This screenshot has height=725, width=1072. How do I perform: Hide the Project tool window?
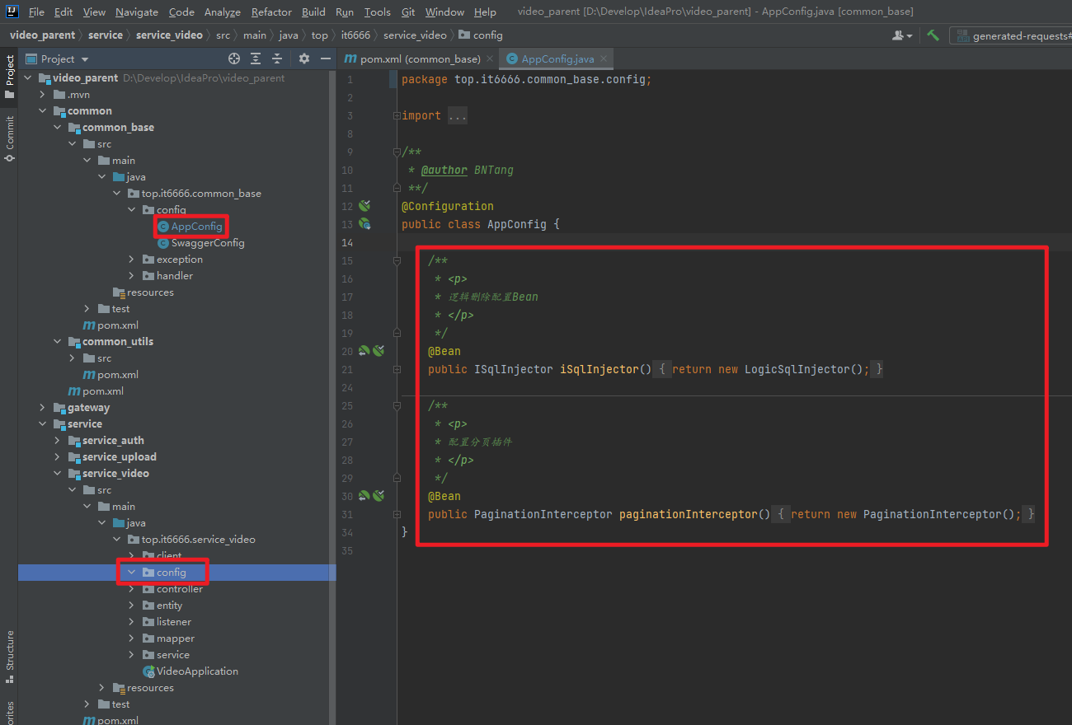[326, 58]
